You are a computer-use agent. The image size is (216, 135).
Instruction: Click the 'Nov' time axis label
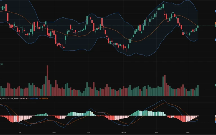(54, 133)
